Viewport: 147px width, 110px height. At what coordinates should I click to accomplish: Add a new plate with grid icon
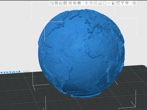[x=56, y=3]
